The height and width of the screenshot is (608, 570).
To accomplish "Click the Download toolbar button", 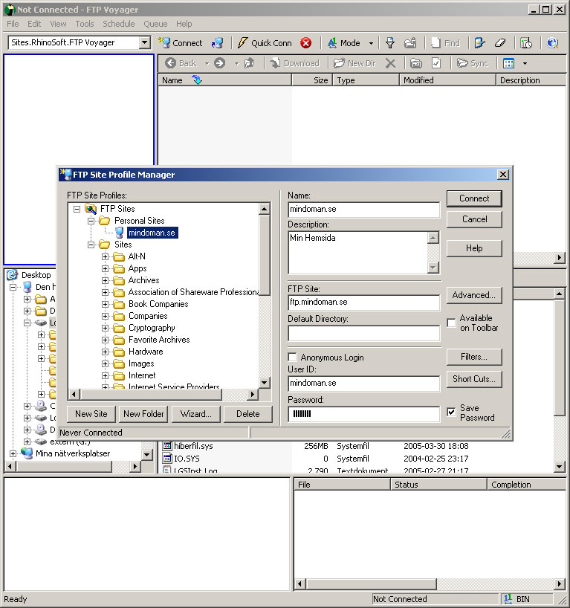I will point(295,63).
